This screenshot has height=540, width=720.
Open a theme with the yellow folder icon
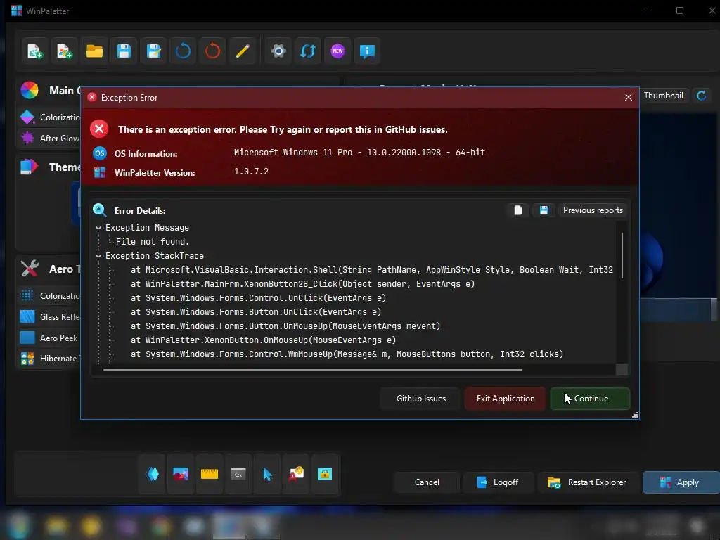(94, 51)
